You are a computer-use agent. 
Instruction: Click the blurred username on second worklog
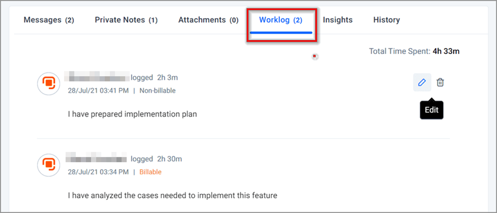96,158
